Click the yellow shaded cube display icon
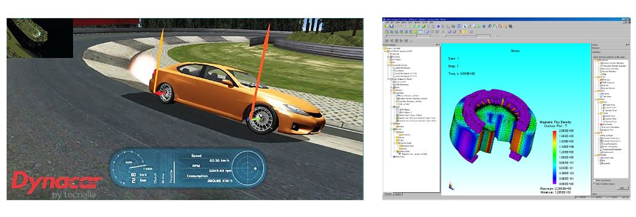636x217 pixels. click(x=464, y=32)
